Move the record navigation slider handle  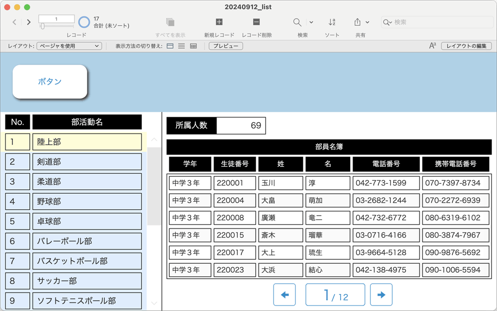pos(43,26)
